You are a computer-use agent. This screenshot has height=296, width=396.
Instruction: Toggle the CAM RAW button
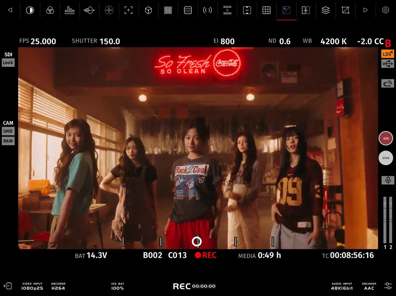click(8, 141)
